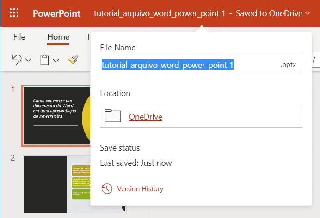The image size is (320, 218).
Task: Expand the Undo dropdown arrow
Action: (x=28, y=60)
